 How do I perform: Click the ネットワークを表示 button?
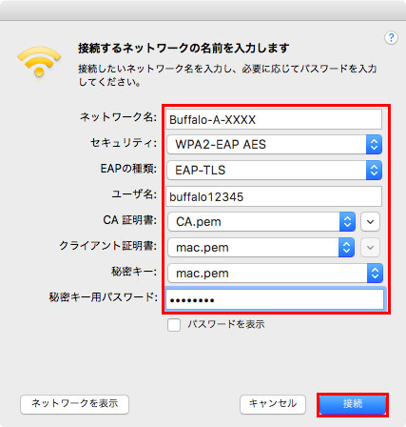(74, 404)
